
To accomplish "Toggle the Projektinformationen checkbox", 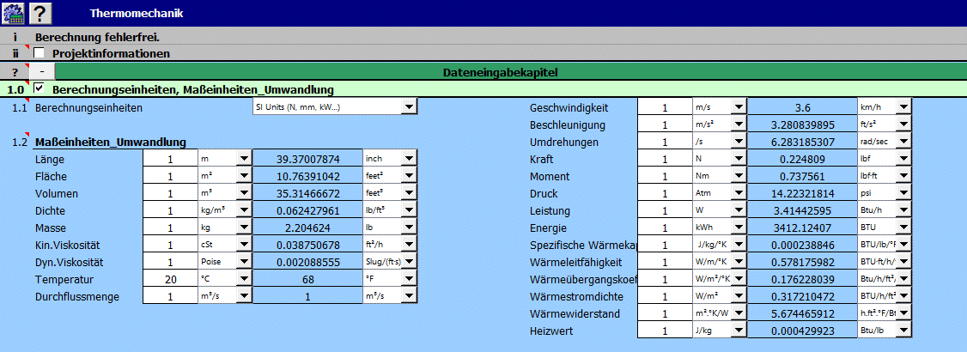I will pos(40,53).
